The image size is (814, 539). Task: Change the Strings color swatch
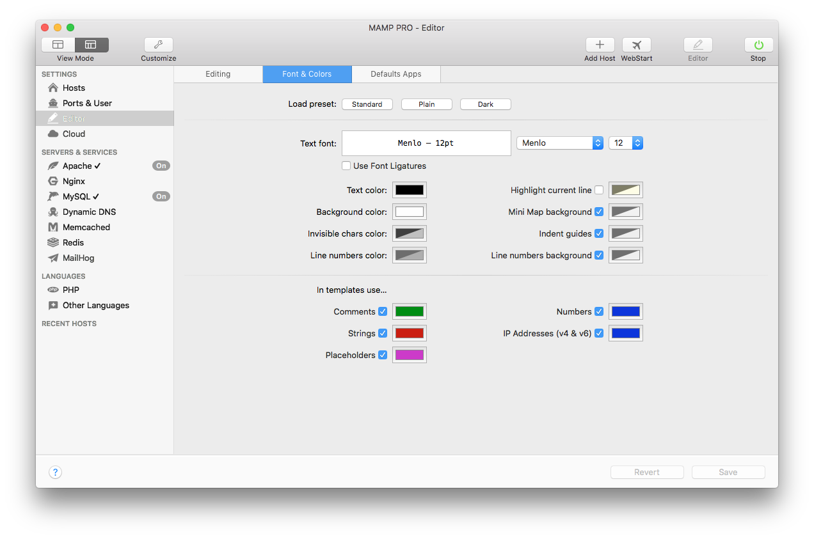tap(409, 332)
